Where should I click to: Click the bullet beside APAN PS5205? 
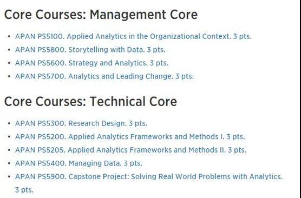pyautogui.click(x=9, y=150)
